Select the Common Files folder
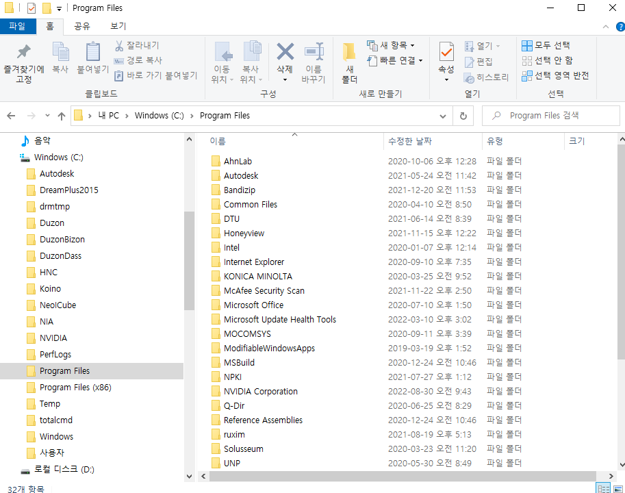625x493 pixels. point(251,205)
